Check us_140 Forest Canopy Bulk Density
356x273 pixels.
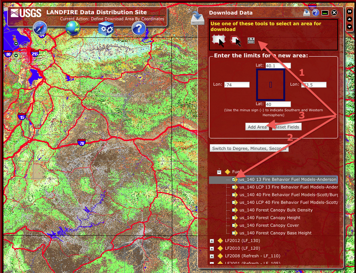(x=234, y=210)
